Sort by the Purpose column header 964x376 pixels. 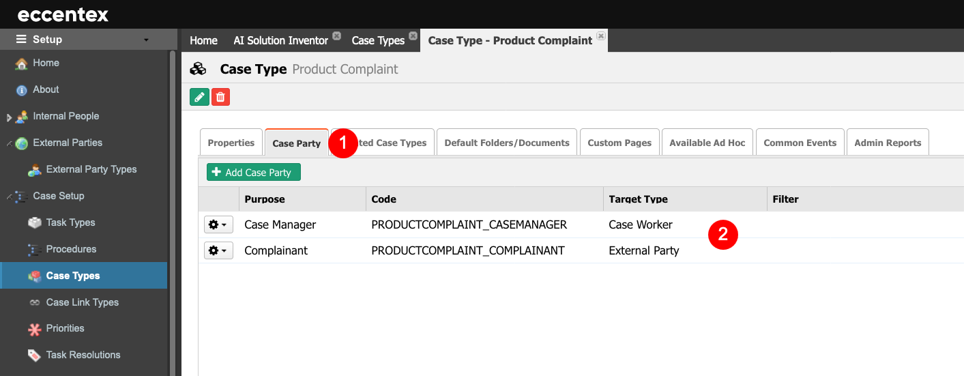(x=302, y=199)
